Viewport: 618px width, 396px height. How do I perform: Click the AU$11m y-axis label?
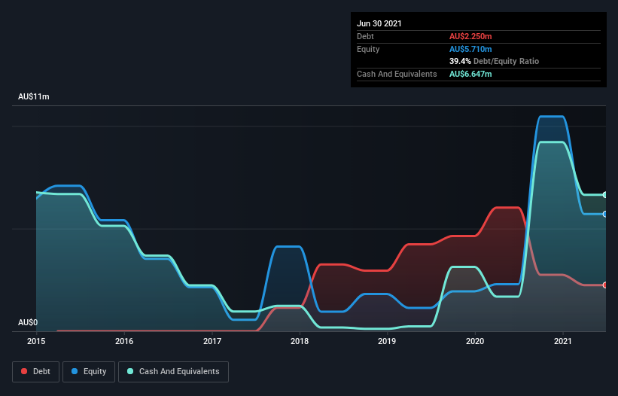pyautogui.click(x=34, y=96)
